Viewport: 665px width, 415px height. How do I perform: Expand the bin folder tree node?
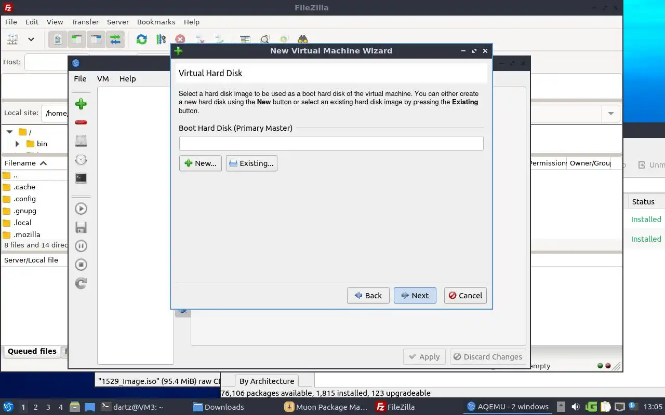18,144
